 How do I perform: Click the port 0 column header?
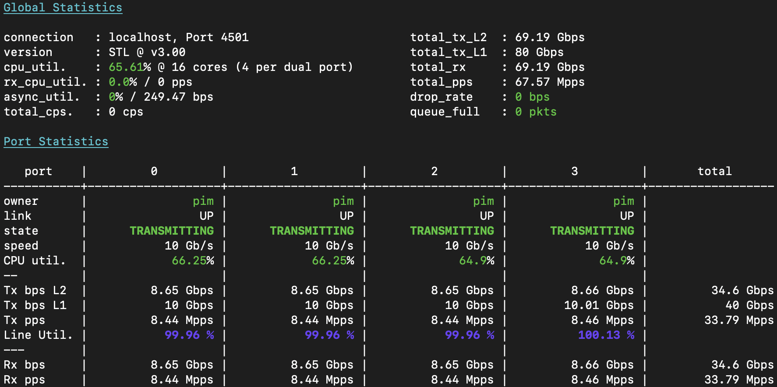coord(154,172)
